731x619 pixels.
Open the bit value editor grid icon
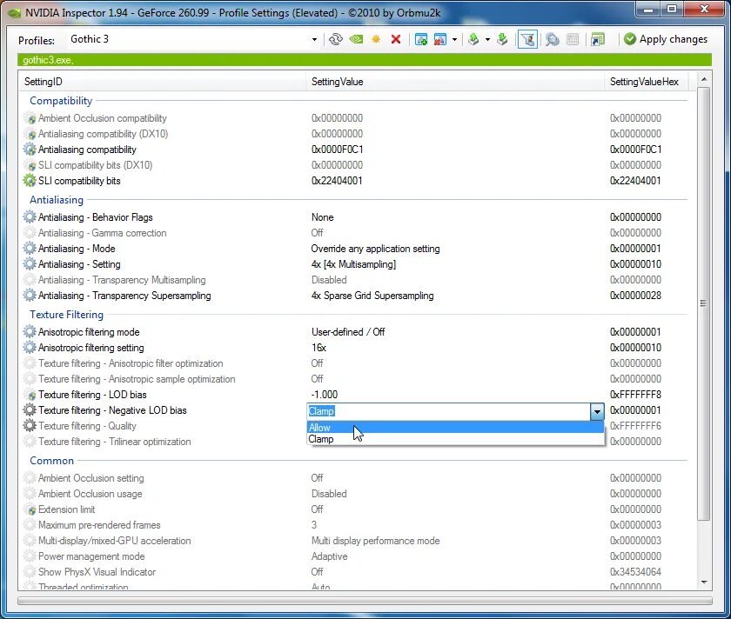[x=573, y=40]
